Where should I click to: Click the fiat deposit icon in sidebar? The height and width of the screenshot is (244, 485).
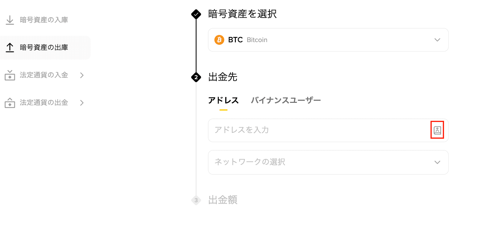click(x=10, y=75)
